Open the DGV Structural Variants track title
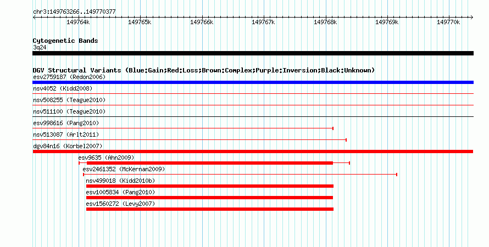Image resolution: width=489 pixels, height=247 pixels. tap(204, 70)
